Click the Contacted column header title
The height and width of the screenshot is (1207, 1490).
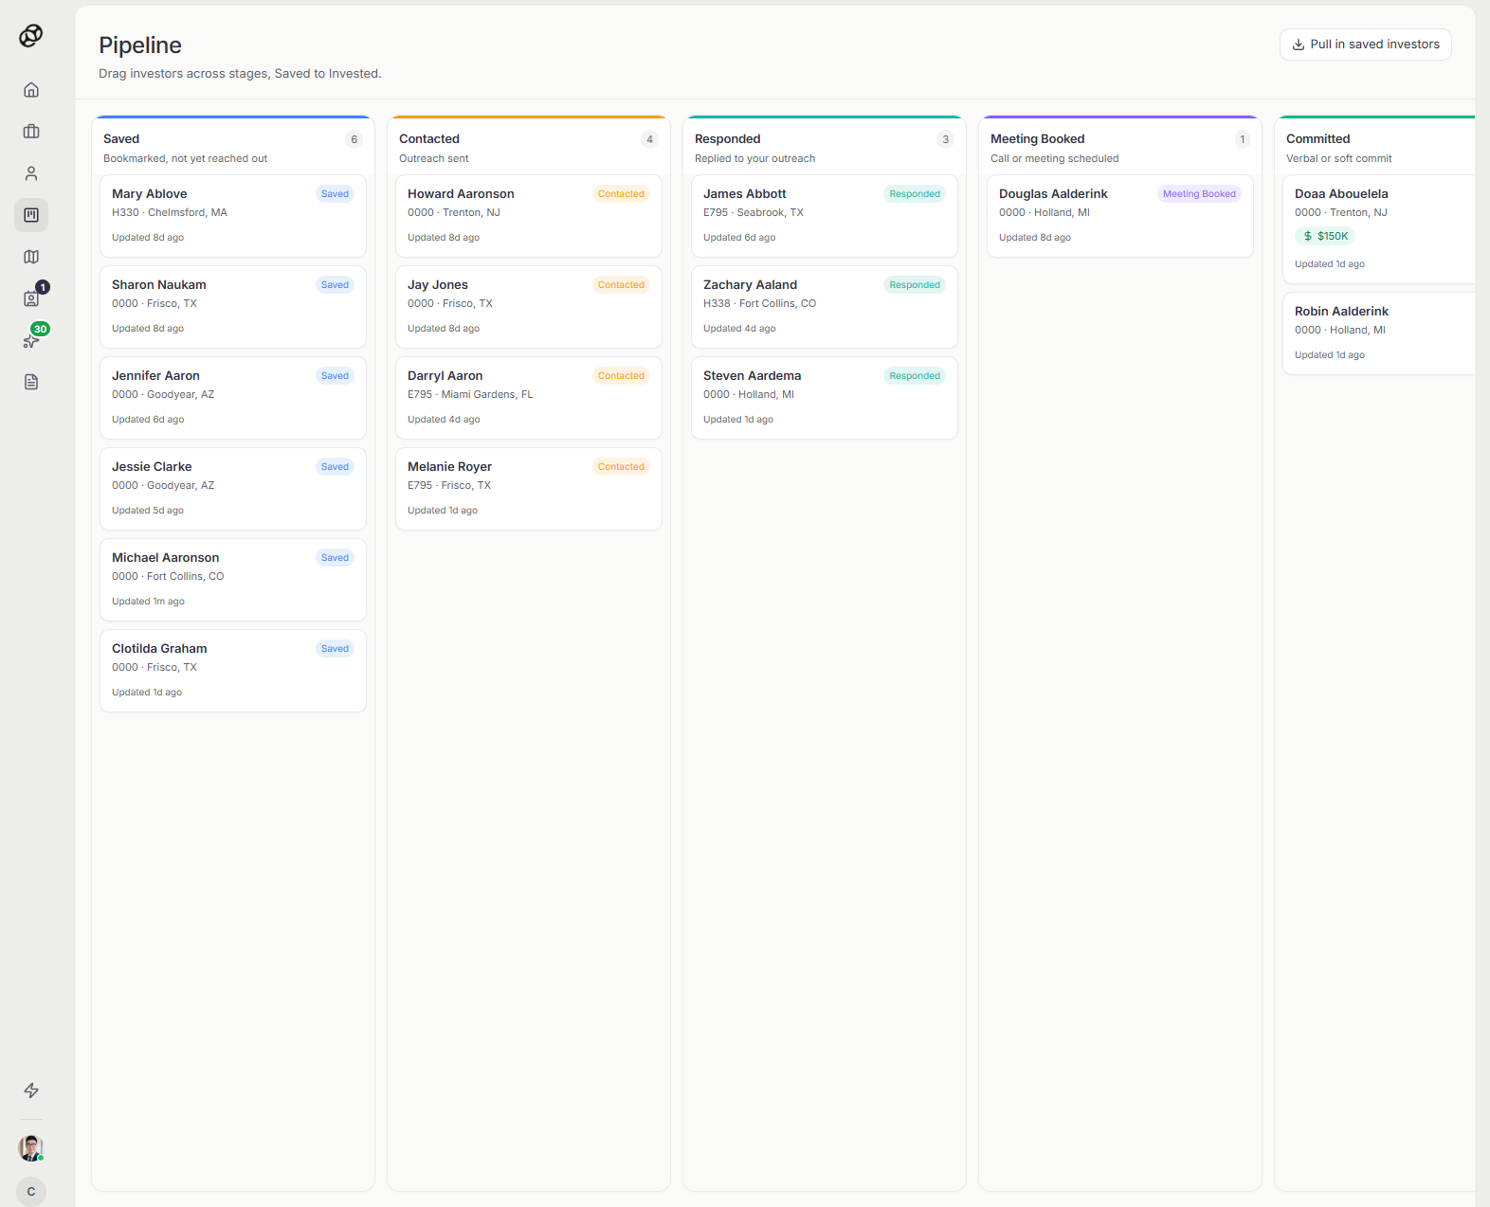429,138
